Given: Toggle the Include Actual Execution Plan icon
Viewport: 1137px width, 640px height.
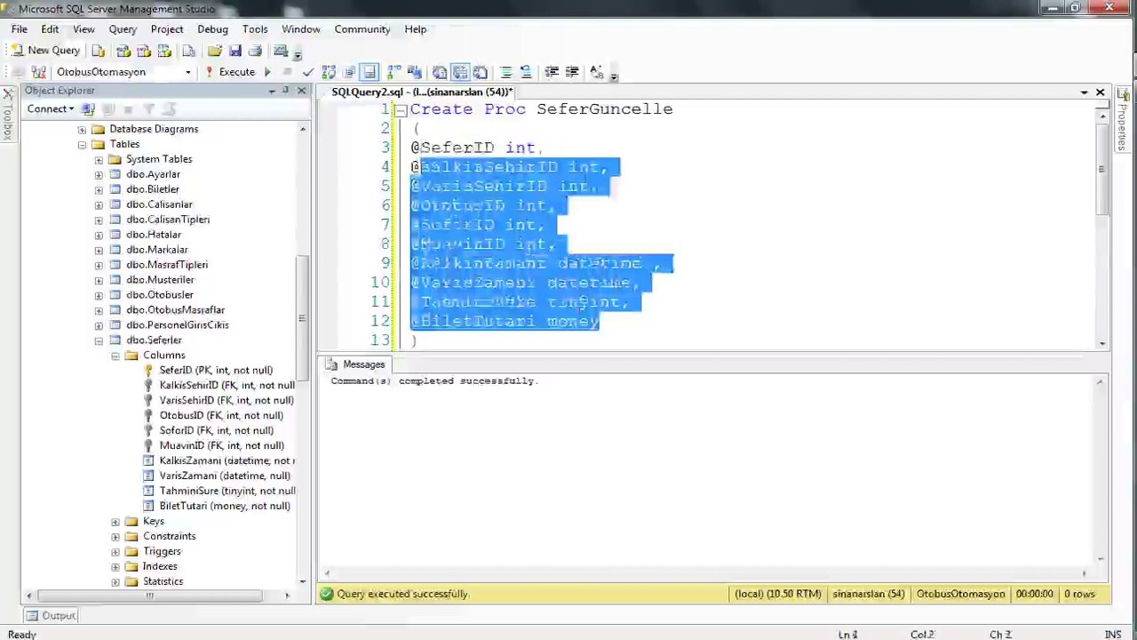Looking at the screenshot, I should pyautogui.click(x=394, y=72).
